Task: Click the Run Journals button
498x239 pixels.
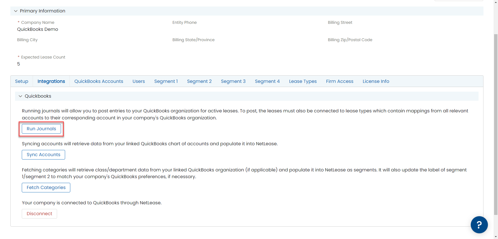Action: 41,129
